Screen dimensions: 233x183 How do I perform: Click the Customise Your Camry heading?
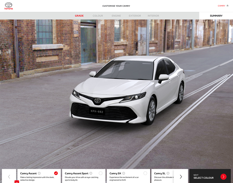click(x=116, y=6)
